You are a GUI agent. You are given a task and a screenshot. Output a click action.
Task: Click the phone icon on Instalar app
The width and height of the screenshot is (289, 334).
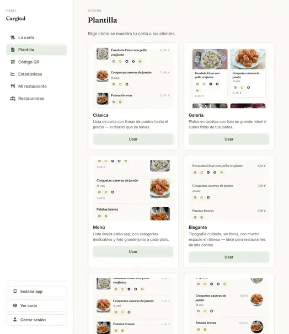click(x=15, y=291)
